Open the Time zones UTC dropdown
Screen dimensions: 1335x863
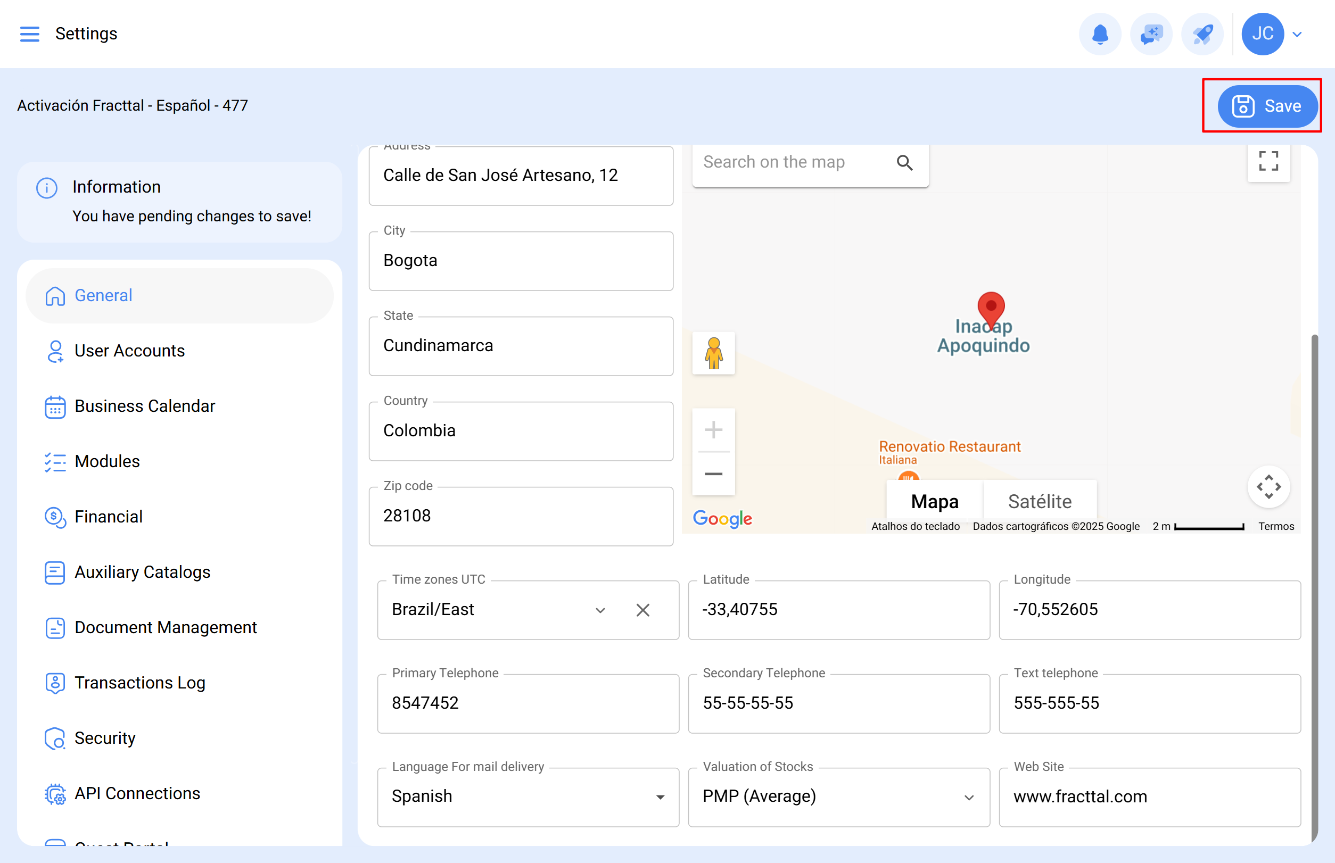[600, 610]
